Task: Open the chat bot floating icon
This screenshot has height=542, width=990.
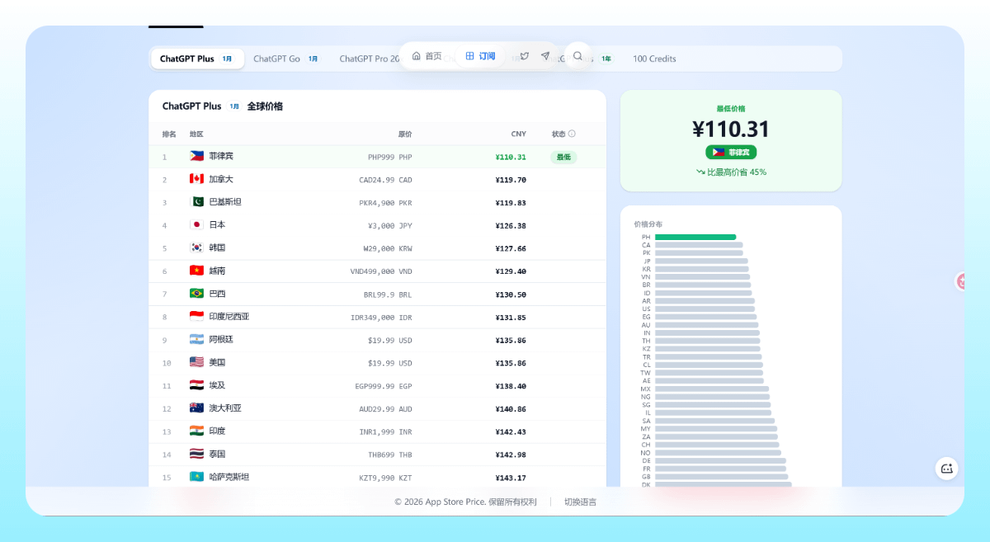Action: click(x=946, y=469)
